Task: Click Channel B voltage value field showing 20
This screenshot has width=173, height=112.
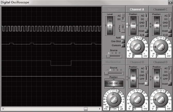Action: point(137,109)
